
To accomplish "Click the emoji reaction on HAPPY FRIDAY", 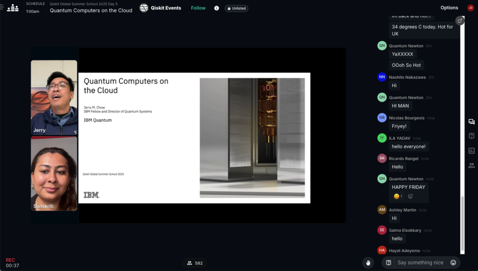I will coord(398,196).
